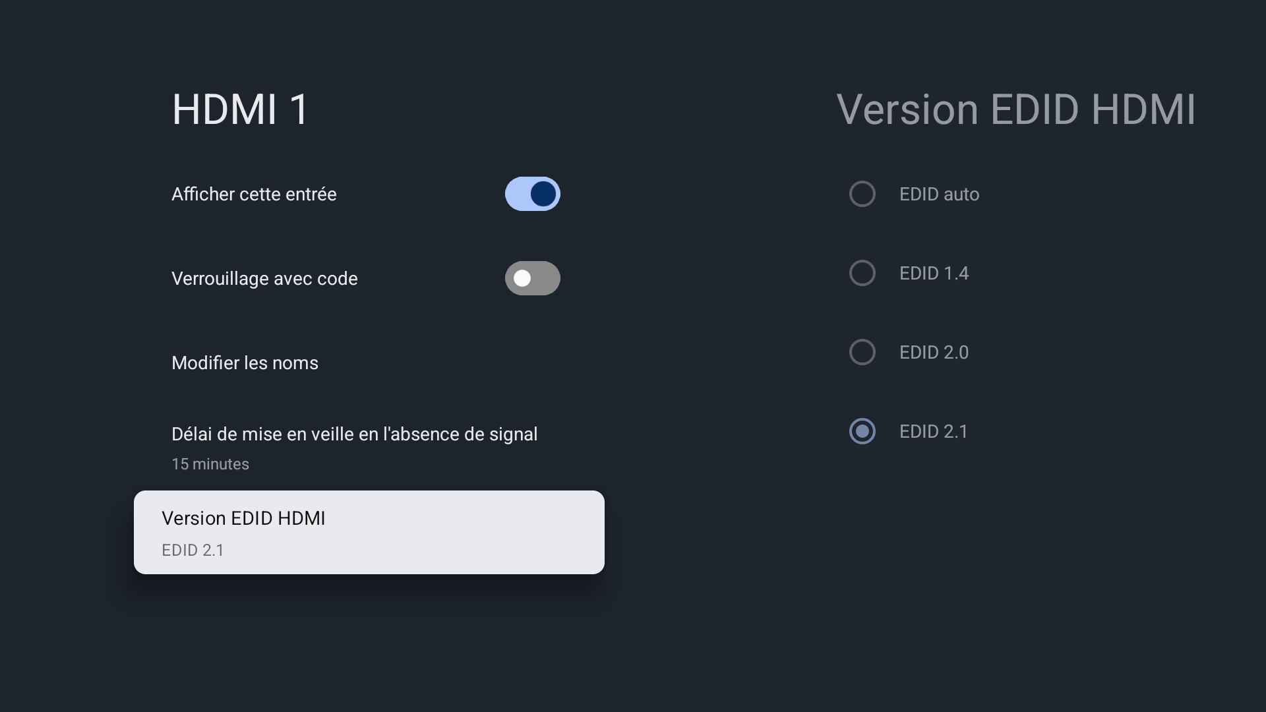This screenshot has width=1266, height=712.
Task: Click the "EDID 2.0" option label
Action: click(934, 352)
